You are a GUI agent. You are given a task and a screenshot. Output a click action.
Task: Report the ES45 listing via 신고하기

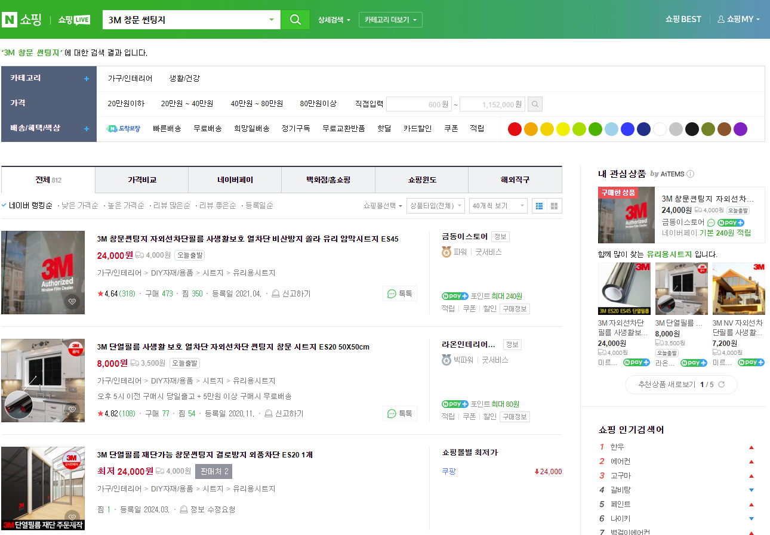tap(291, 294)
